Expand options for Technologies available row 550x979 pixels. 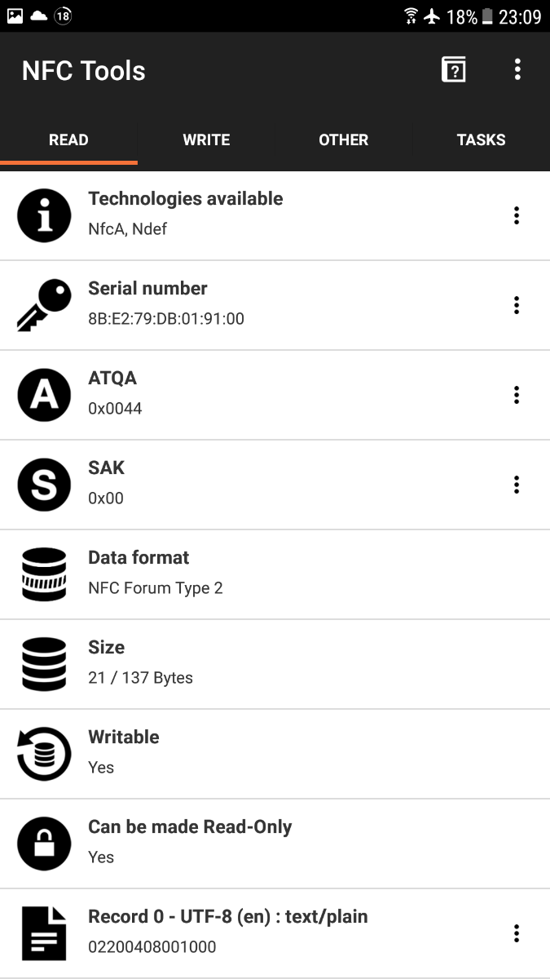[517, 215]
